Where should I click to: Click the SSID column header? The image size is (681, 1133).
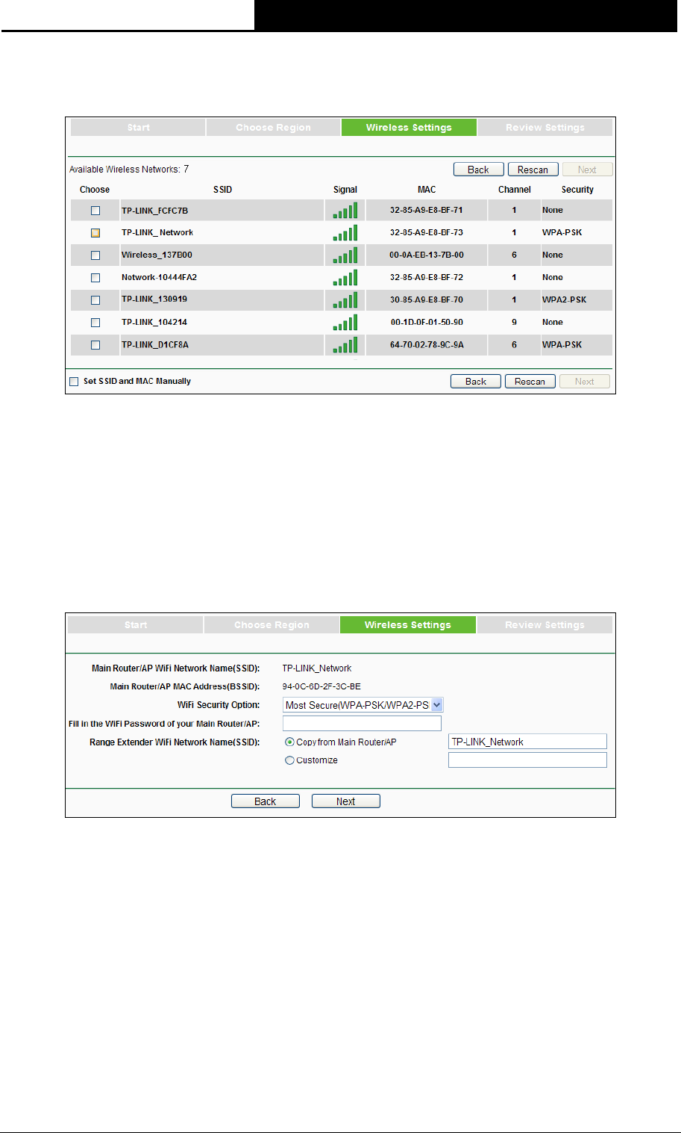(x=222, y=190)
